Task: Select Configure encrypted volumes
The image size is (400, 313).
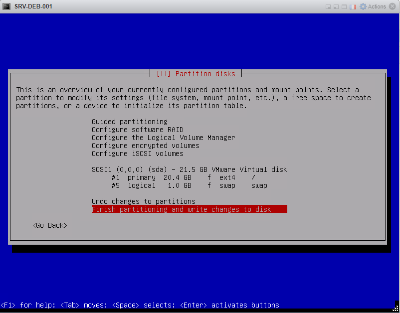Action: click(x=146, y=146)
